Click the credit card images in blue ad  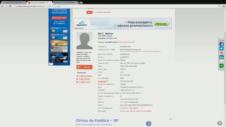pyautogui.click(x=59, y=45)
